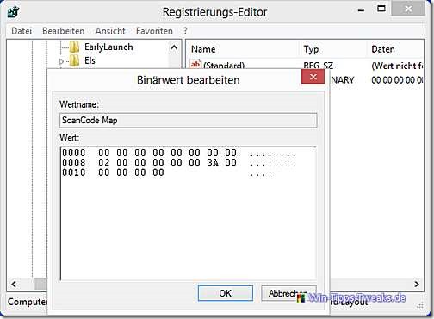
Task: Minimize the Registrierungs-Editor window
Action: coord(362,10)
